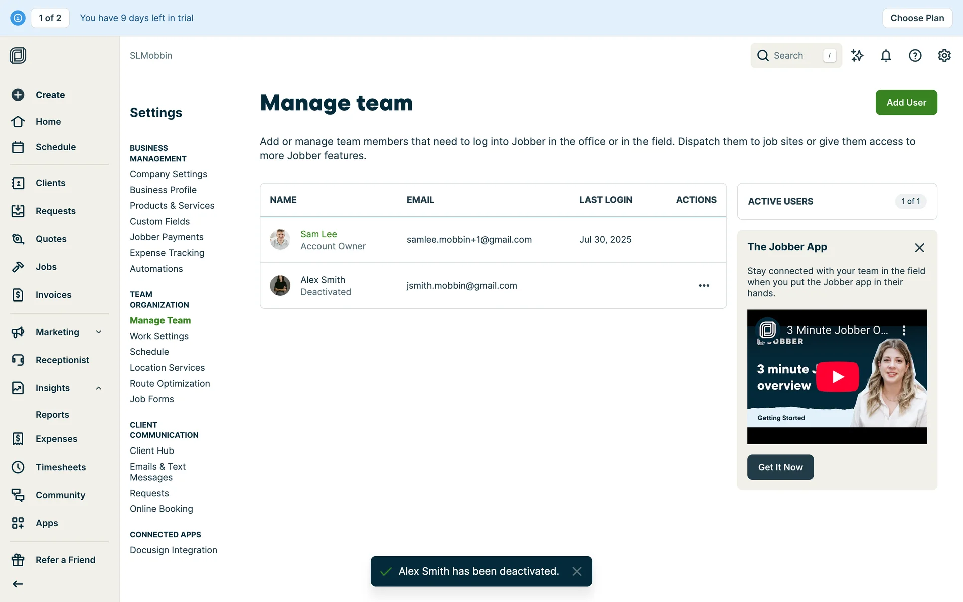The image size is (963, 602).
Task: Play the 3 minute overview video
Action: (x=837, y=376)
